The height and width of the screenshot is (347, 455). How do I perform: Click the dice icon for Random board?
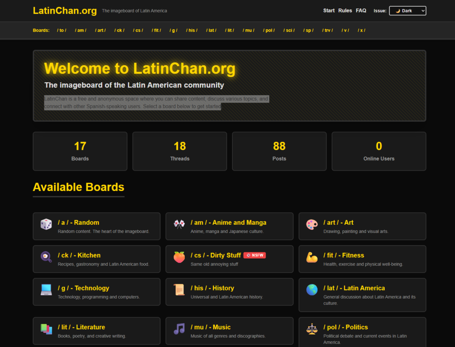[x=46, y=224]
